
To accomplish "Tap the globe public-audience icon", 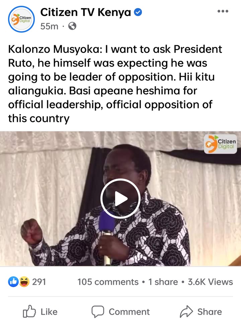I will tap(72, 26).
